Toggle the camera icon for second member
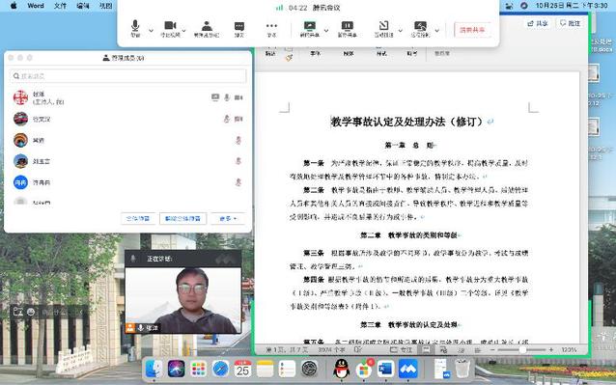 coord(238,119)
